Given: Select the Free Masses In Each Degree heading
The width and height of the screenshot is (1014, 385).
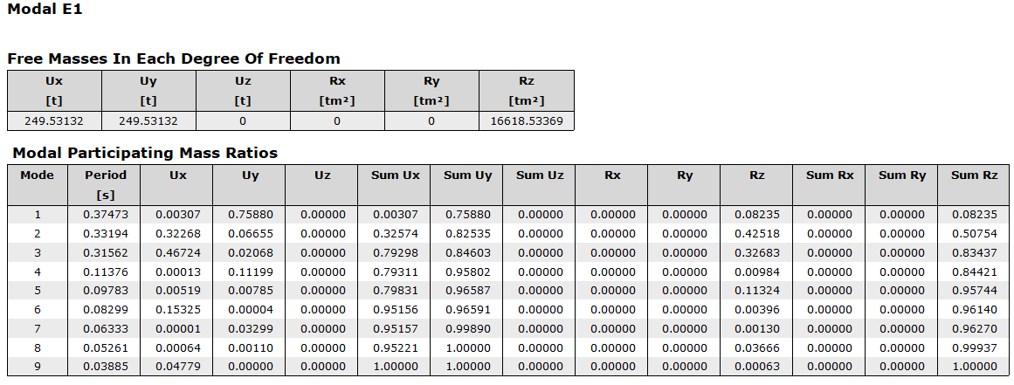Looking at the screenshot, I should tap(174, 59).
